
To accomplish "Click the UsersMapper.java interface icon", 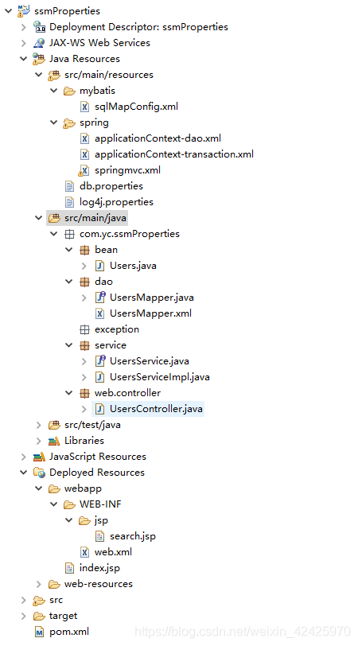I will pos(100,298).
